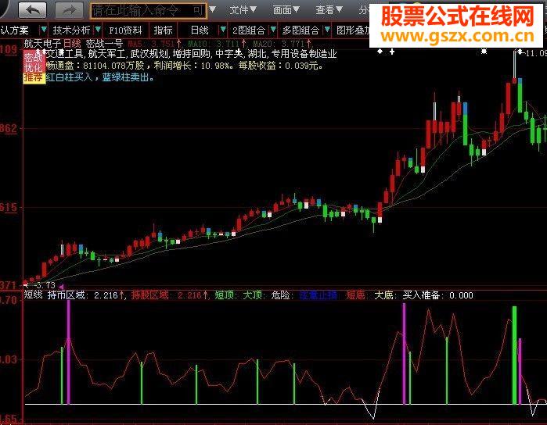Click the 11.09 high price label

[x=535, y=53]
